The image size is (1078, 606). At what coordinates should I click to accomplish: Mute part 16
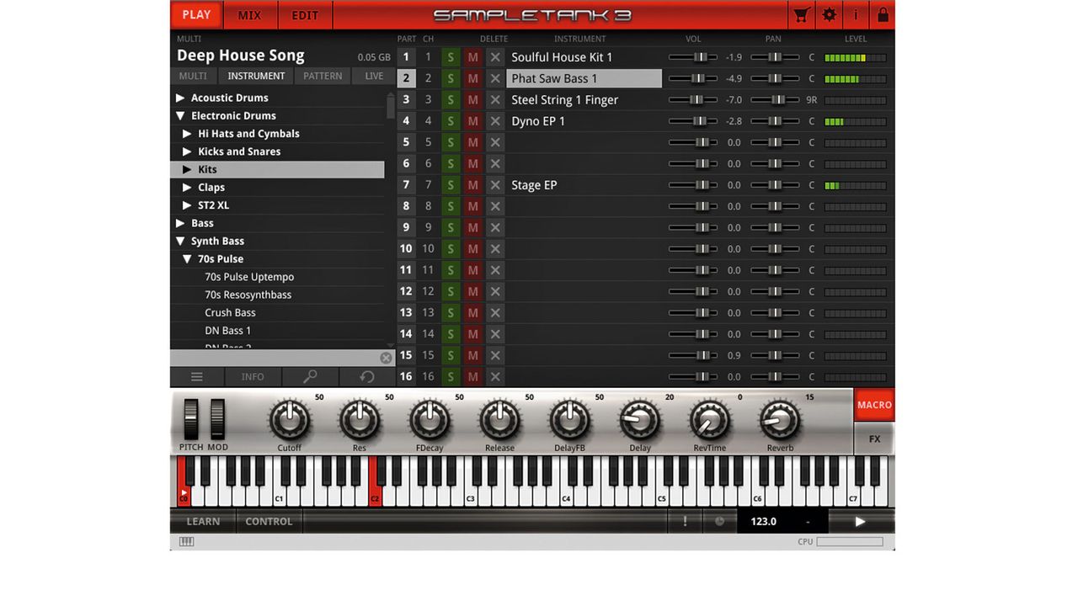coord(472,376)
